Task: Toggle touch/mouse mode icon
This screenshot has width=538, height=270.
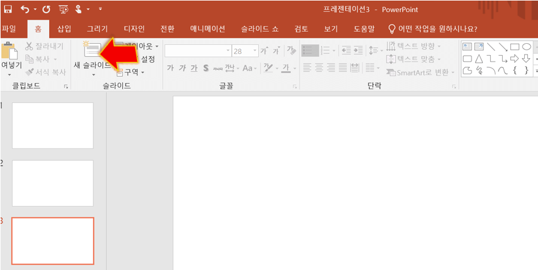Action: coord(78,9)
